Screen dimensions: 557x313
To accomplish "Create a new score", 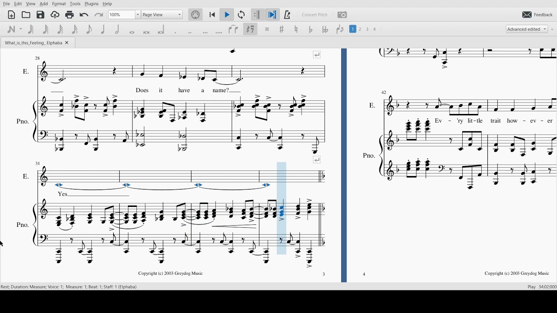I will [12, 15].
